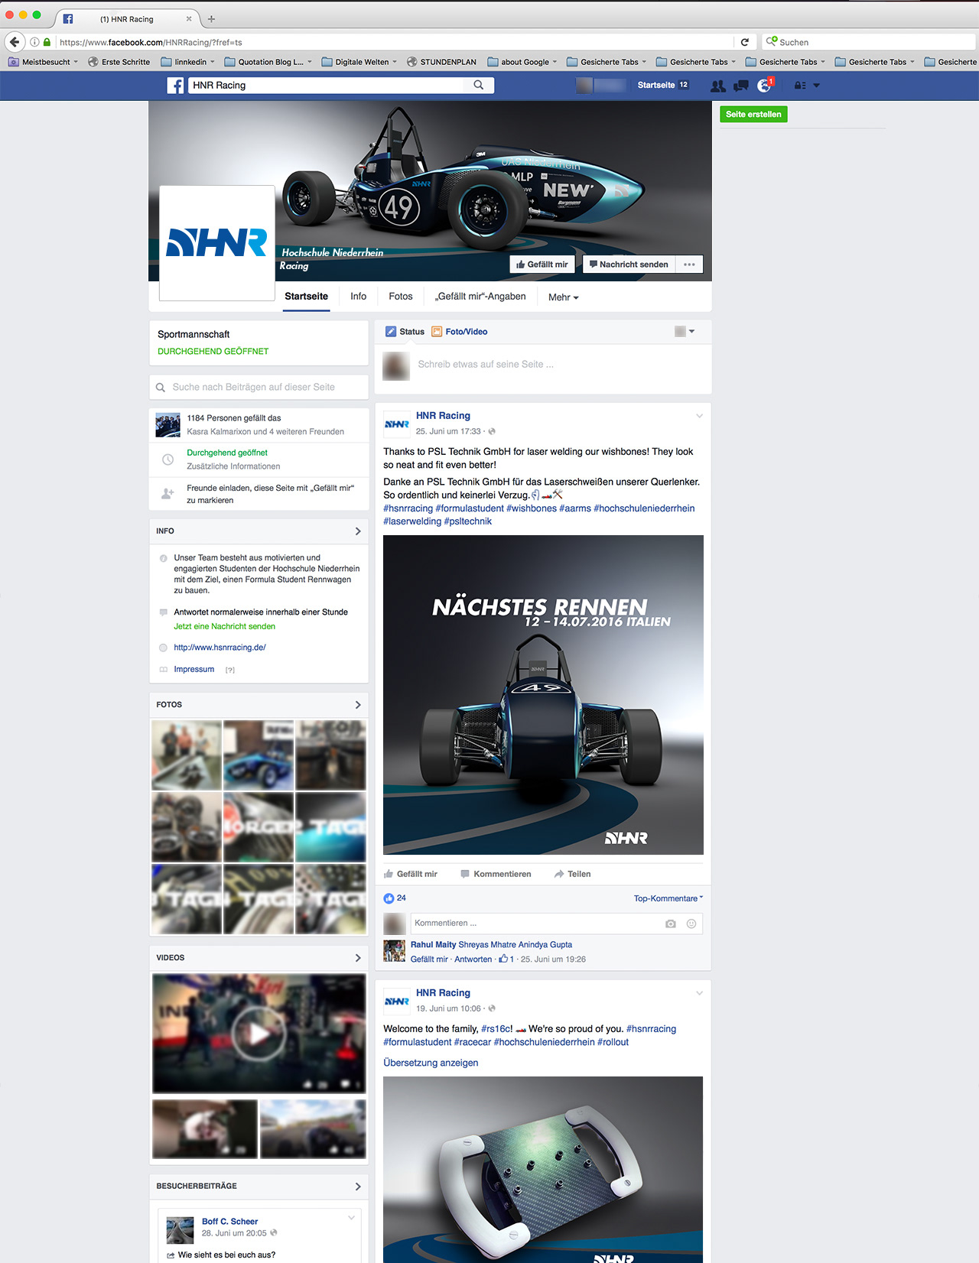
Task: Open the account menu arrow in the header
Action: [x=817, y=86]
